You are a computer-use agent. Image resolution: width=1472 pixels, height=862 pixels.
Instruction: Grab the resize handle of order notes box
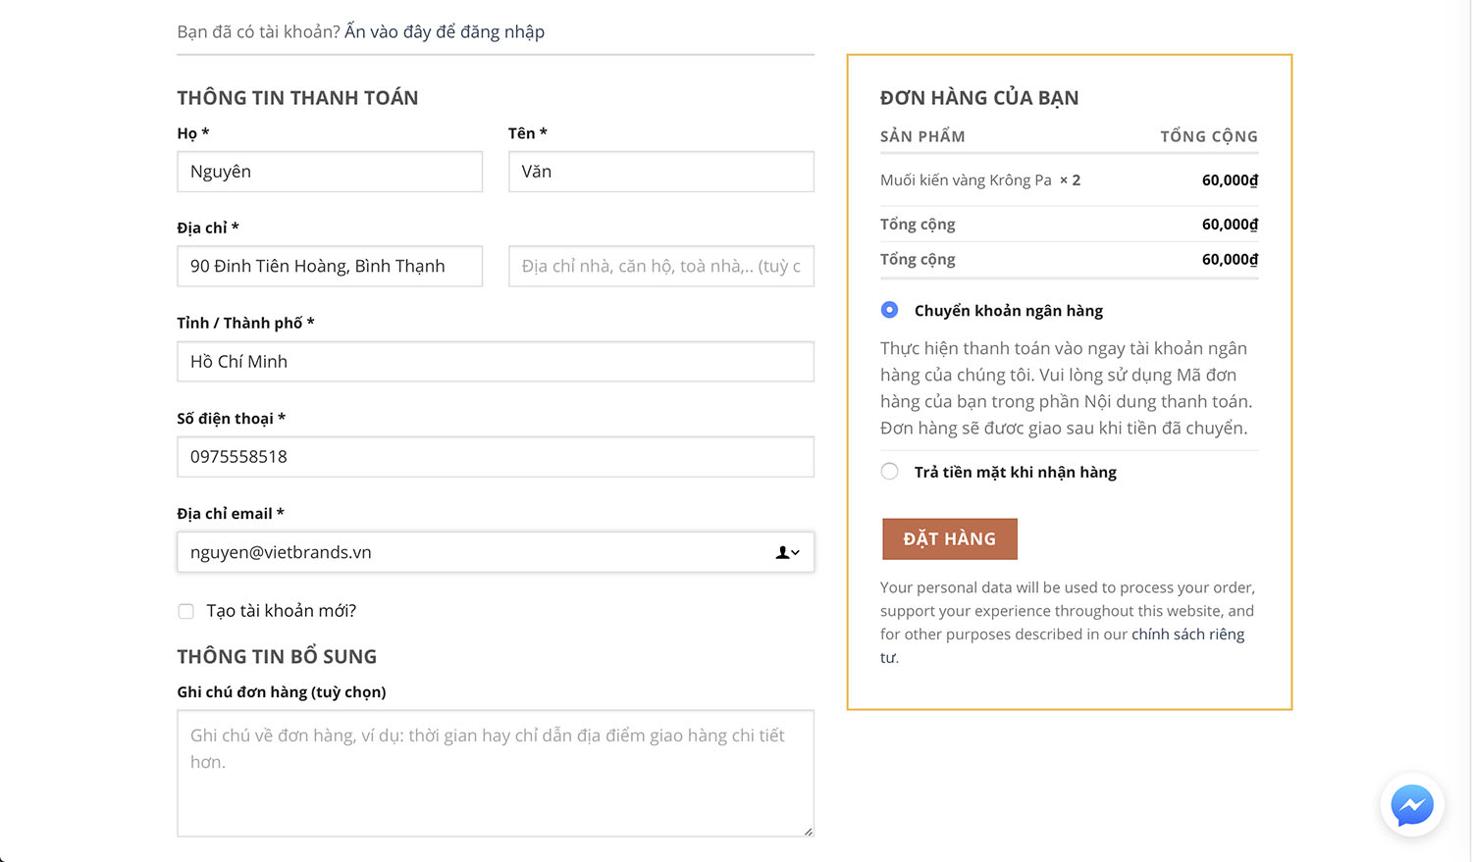808,831
